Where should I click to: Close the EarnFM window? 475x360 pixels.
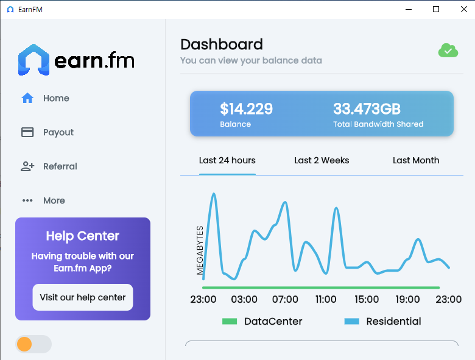pos(463,9)
